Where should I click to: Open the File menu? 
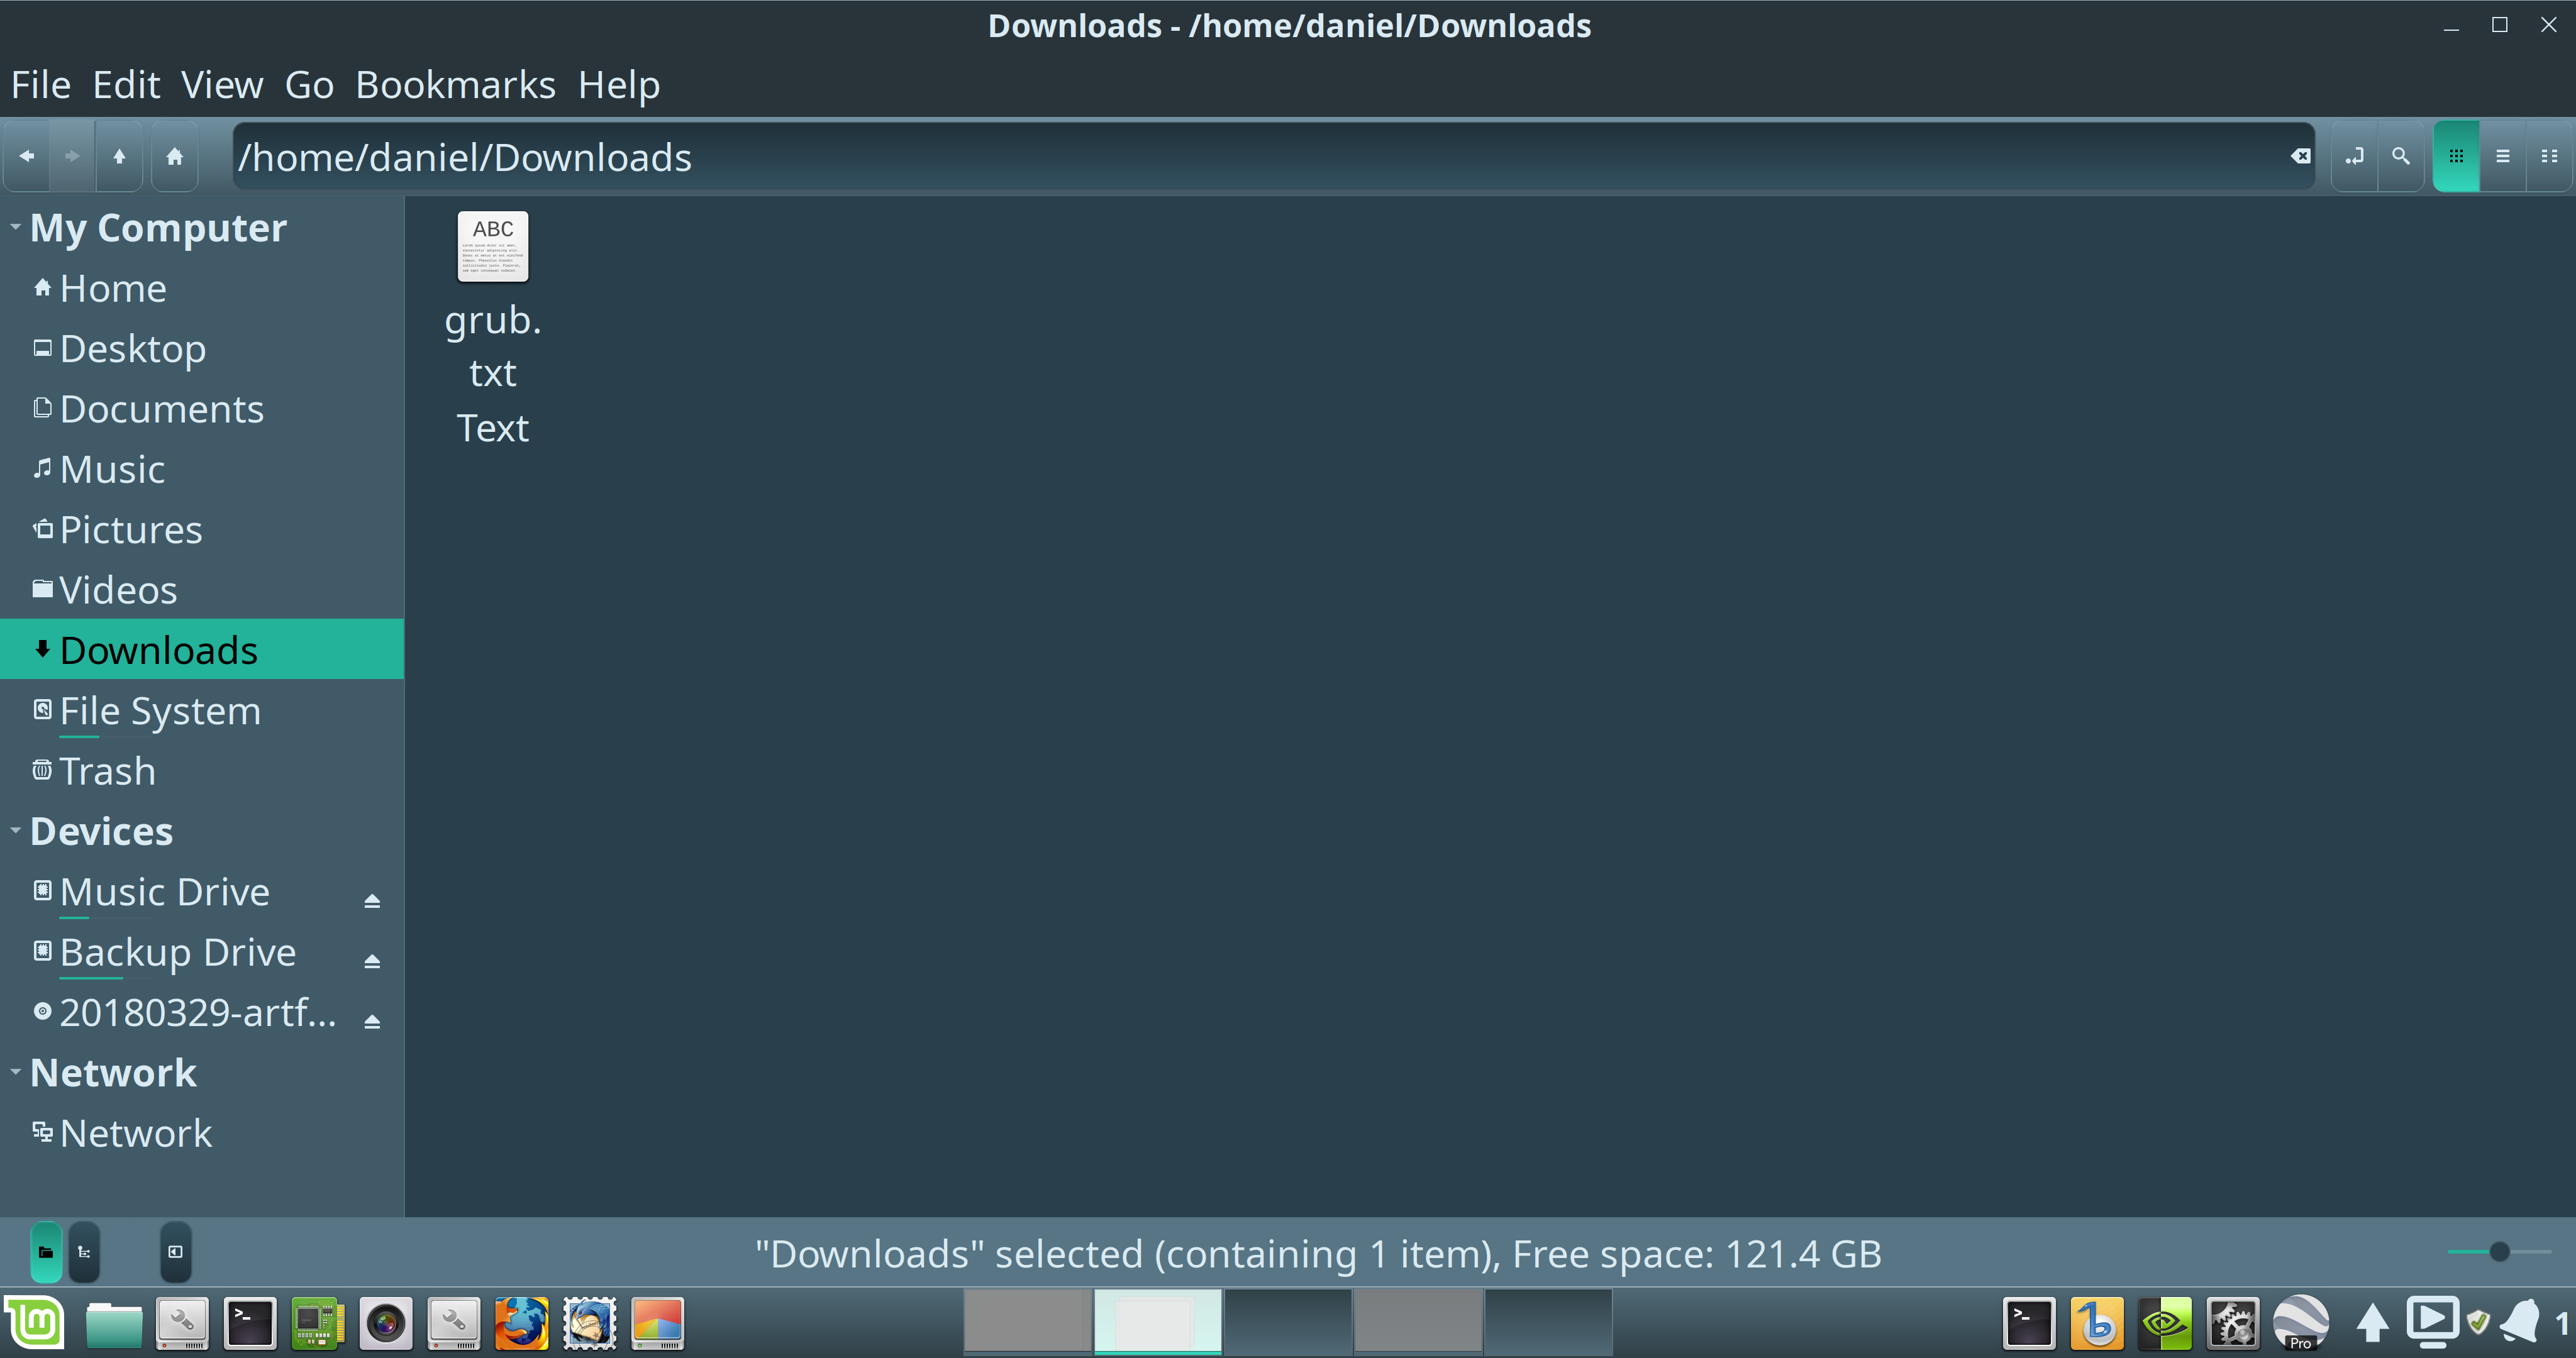(41, 85)
